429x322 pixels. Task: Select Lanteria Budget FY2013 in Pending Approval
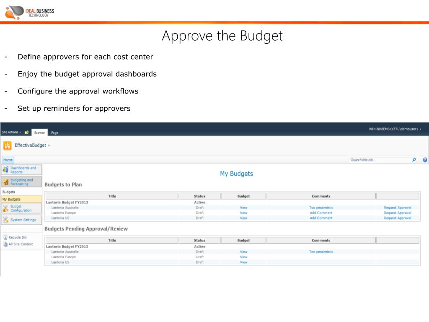[x=67, y=247]
